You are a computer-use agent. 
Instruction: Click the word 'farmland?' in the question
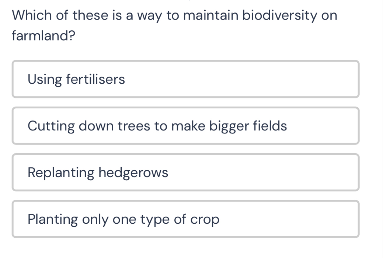tap(43, 36)
